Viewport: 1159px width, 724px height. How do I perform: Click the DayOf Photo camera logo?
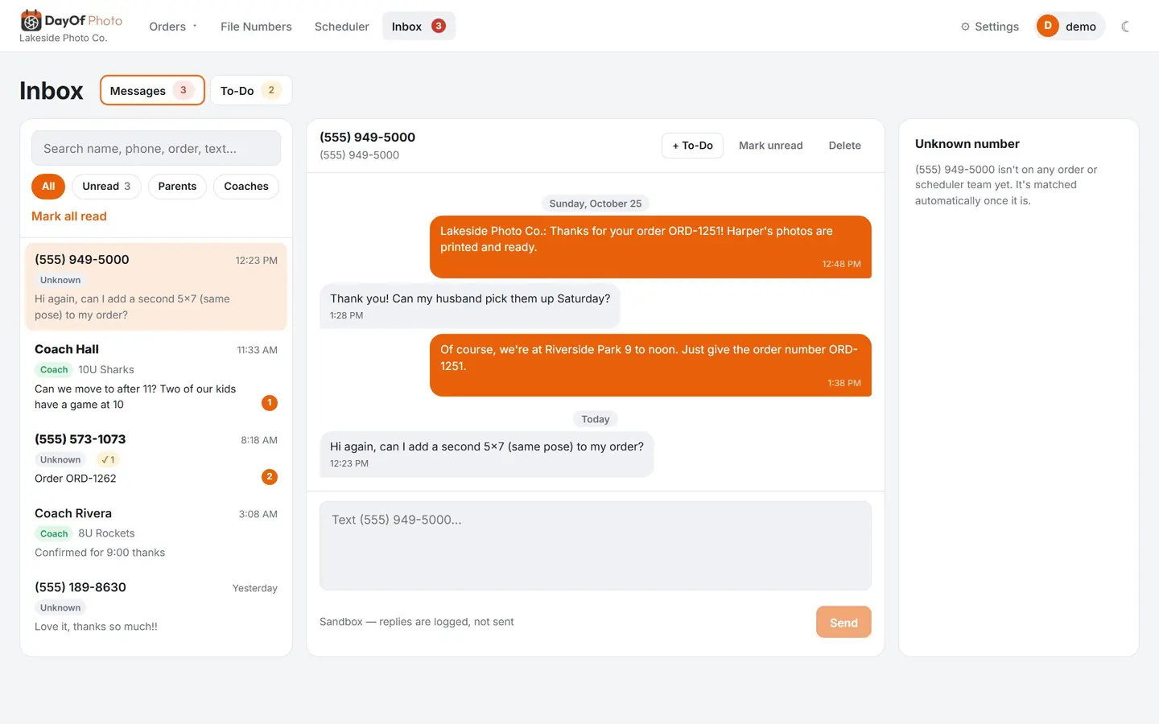(31, 20)
